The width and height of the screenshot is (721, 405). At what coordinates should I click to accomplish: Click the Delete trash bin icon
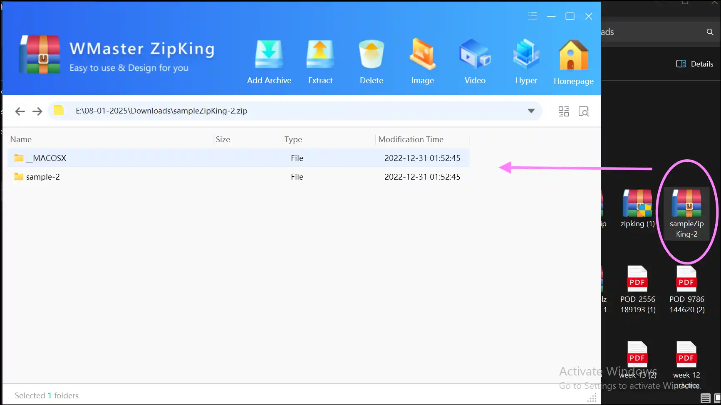click(x=371, y=54)
